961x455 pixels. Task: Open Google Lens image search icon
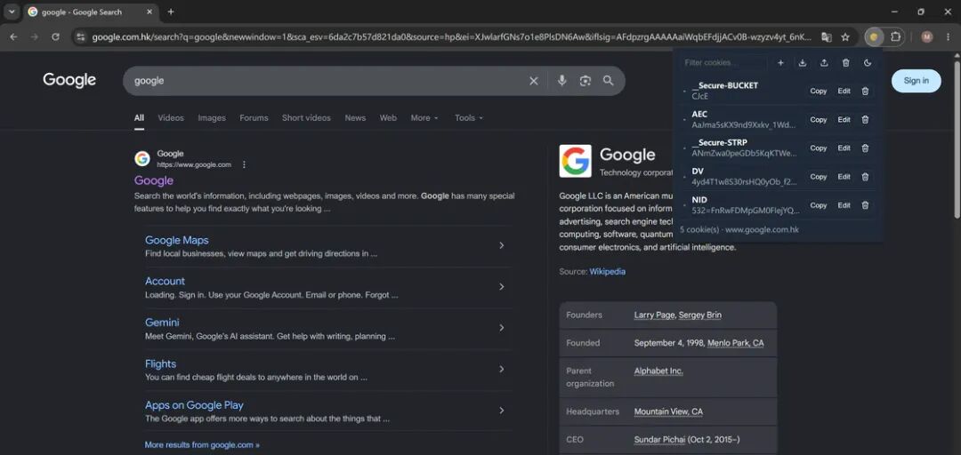coord(585,81)
